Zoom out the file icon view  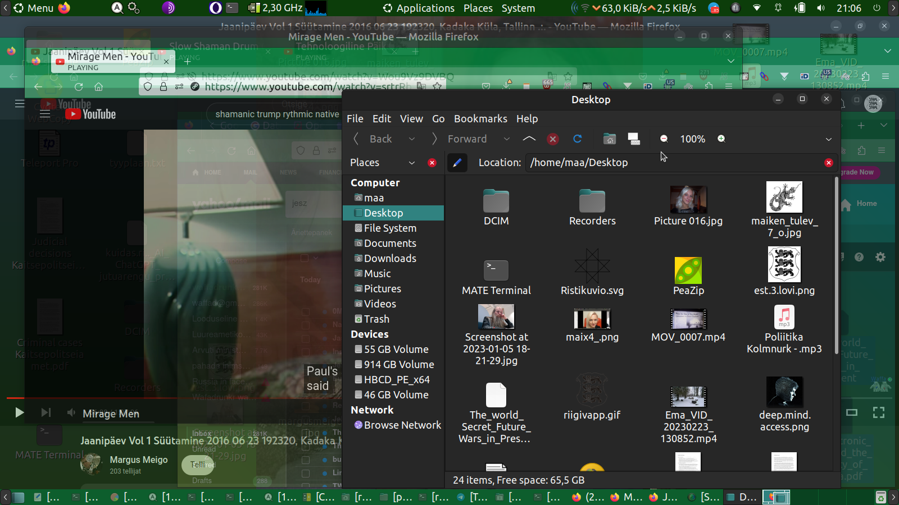(x=664, y=139)
